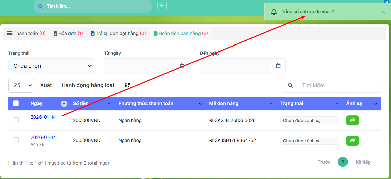Image resolution: width=391 pixels, height=179 pixels.
Task: Switch to the Hóa đơn tab
Action: tap(68, 33)
